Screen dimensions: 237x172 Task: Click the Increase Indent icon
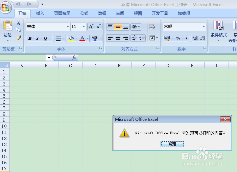pos(142,38)
